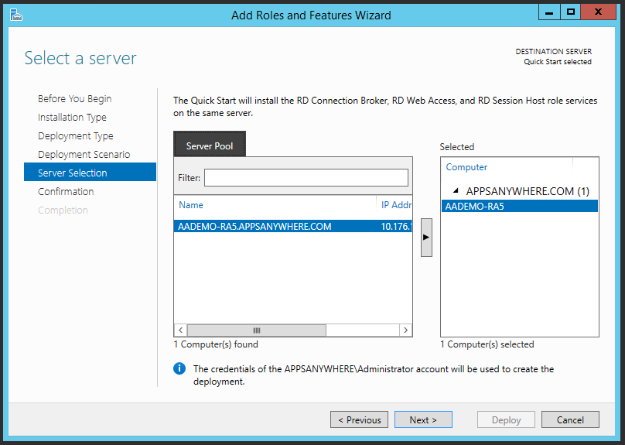The image size is (625, 445).
Task: Navigate to Deployment Scenario step
Action: click(x=84, y=155)
